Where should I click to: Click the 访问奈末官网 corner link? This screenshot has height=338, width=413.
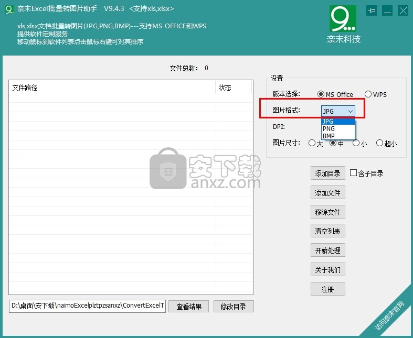pyautogui.click(x=389, y=315)
